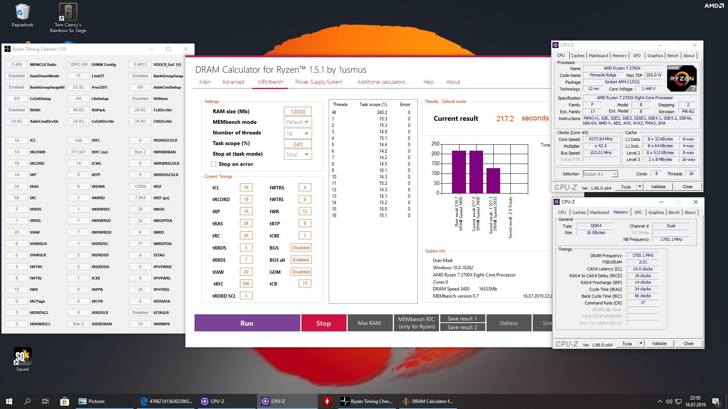Open the notification center icon

pyautogui.click(x=716, y=401)
